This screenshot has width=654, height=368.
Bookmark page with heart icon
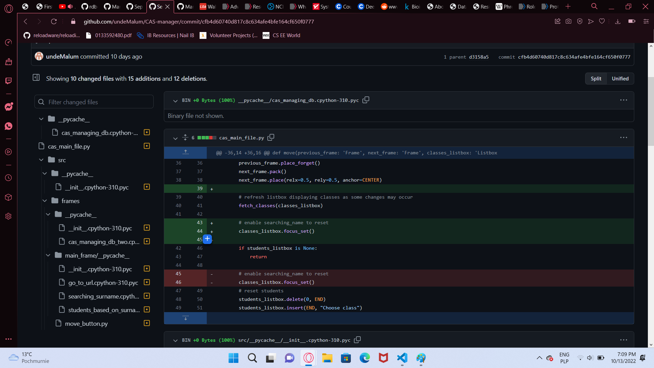602,21
